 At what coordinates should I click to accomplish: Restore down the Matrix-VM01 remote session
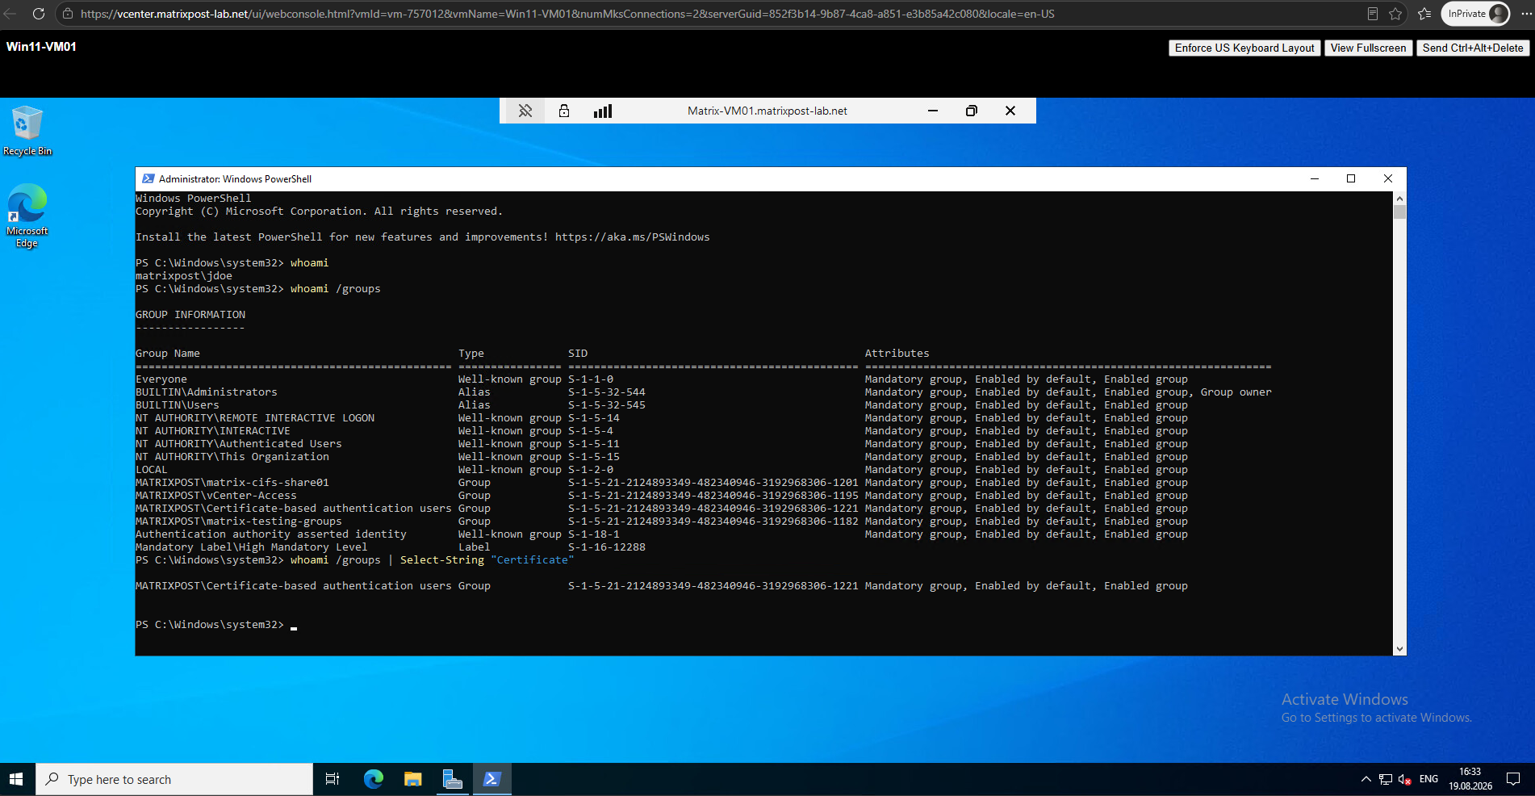[x=972, y=111]
